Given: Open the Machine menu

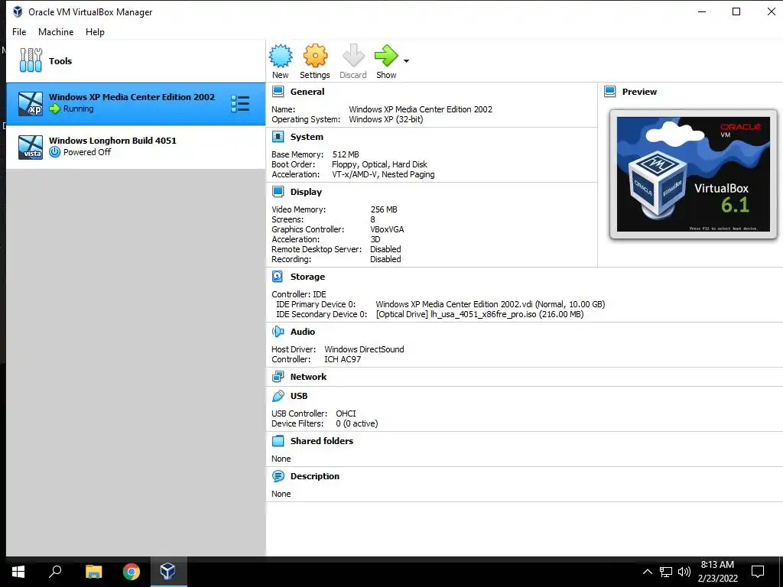Looking at the screenshot, I should [56, 32].
